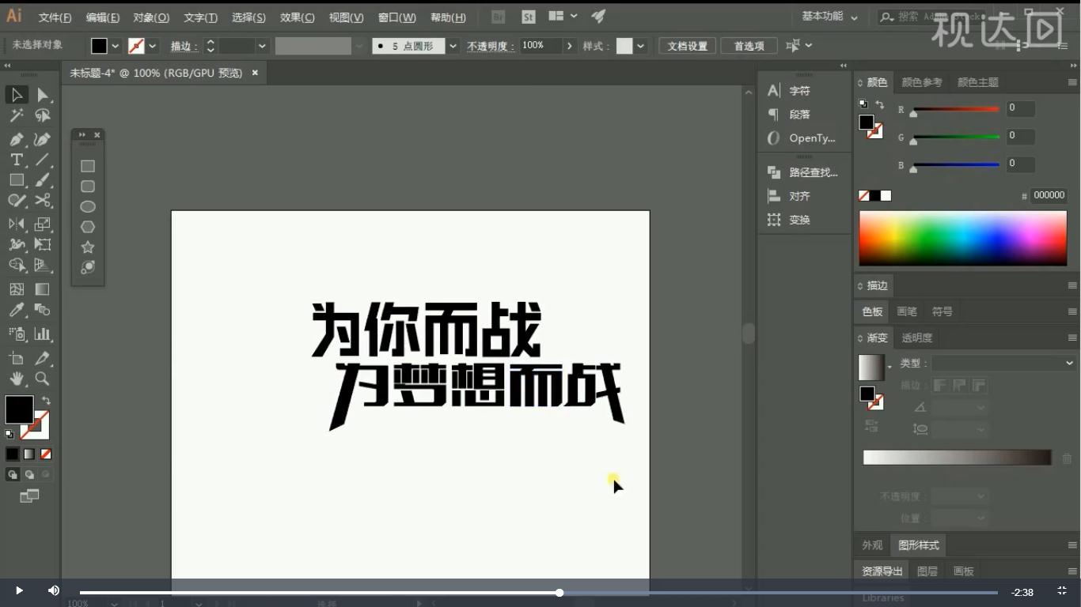Set fill to None in toolbar swatches
This screenshot has height=607, width=1081.
(x=45, y=454)
